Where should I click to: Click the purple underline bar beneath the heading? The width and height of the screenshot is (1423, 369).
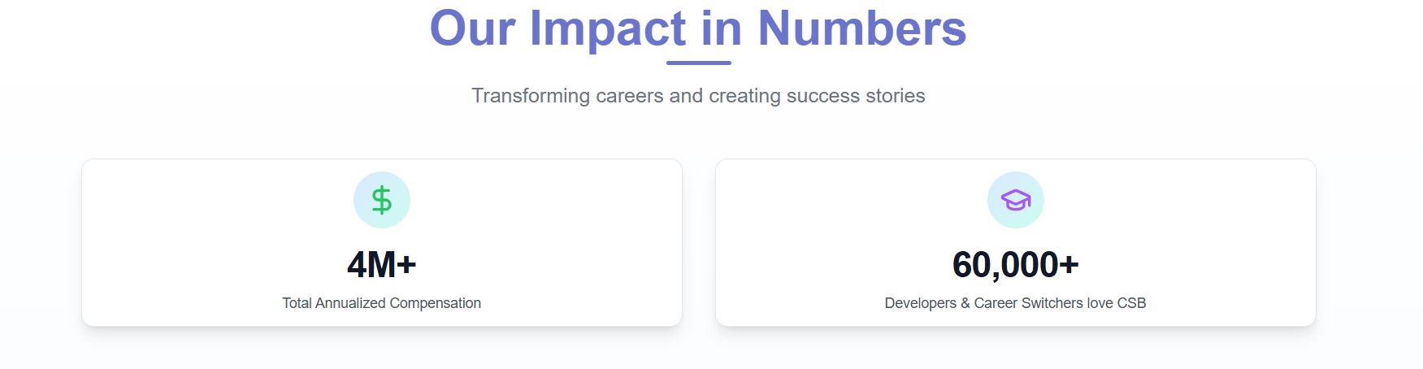click(x=698, y=63)
